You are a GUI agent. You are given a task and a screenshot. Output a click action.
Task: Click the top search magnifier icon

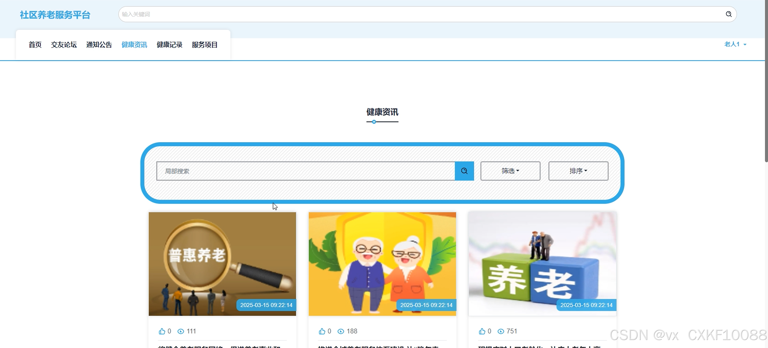tap(728, 14)
